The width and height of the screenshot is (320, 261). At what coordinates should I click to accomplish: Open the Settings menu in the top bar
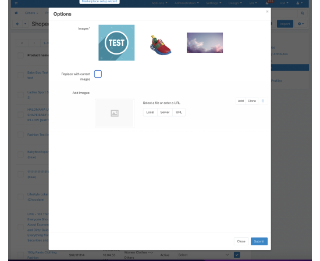[214, 3]
